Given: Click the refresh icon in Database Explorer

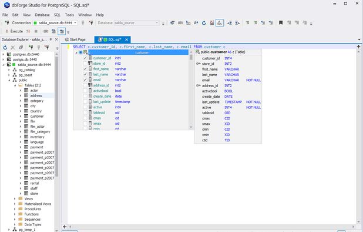Looking at the screenshot, I should pos(5,48).
